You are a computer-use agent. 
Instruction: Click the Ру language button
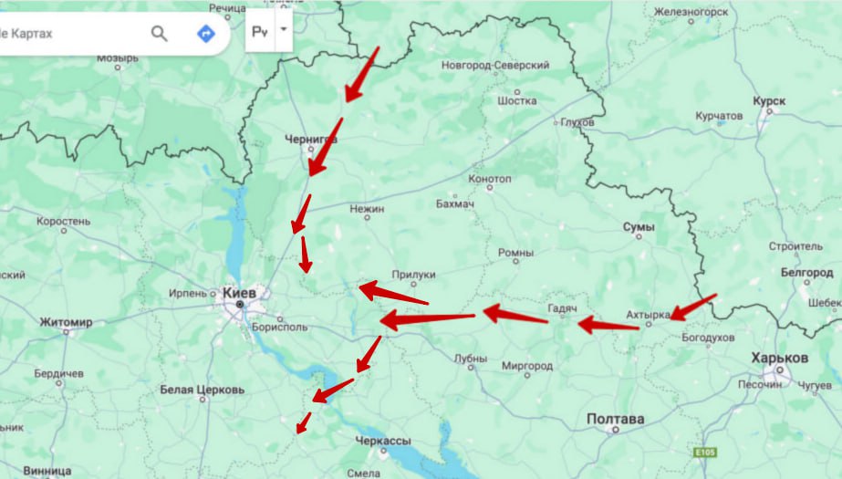coord(260,32)
